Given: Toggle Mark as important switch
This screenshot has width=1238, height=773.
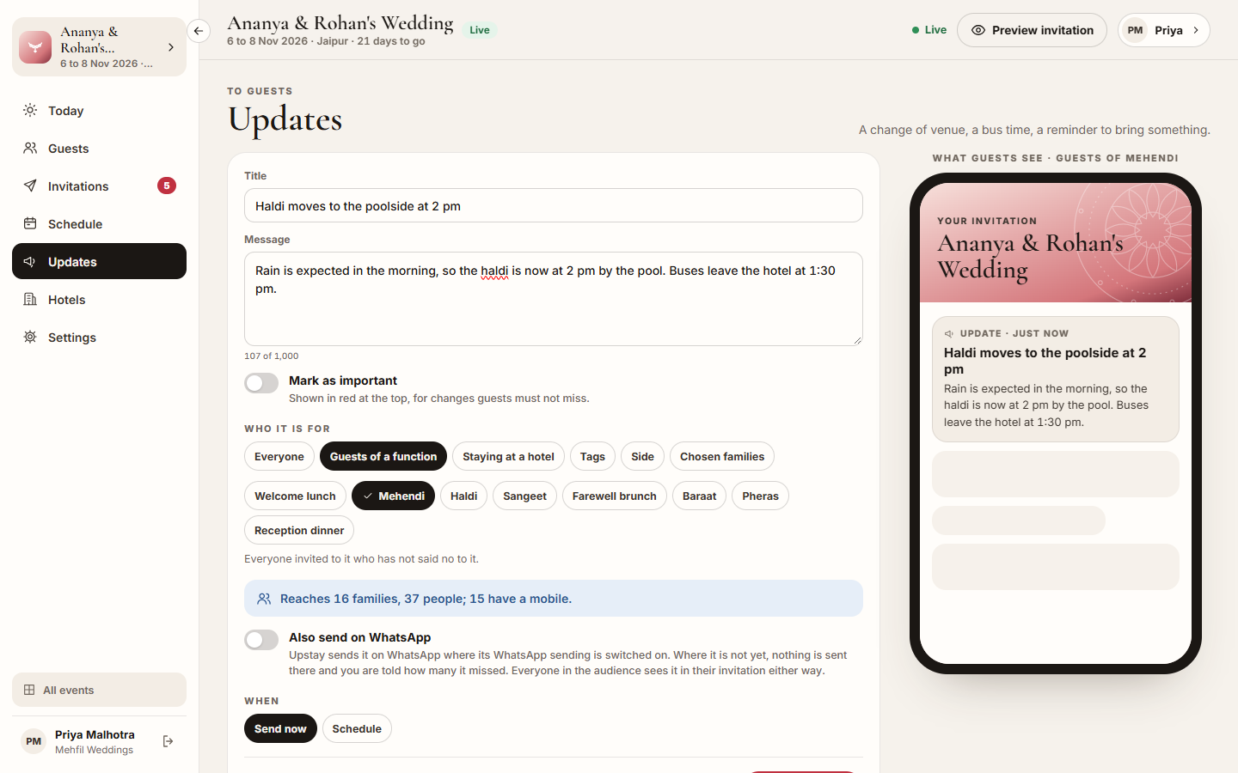Looking at the screenshot, I should point(261,383).
